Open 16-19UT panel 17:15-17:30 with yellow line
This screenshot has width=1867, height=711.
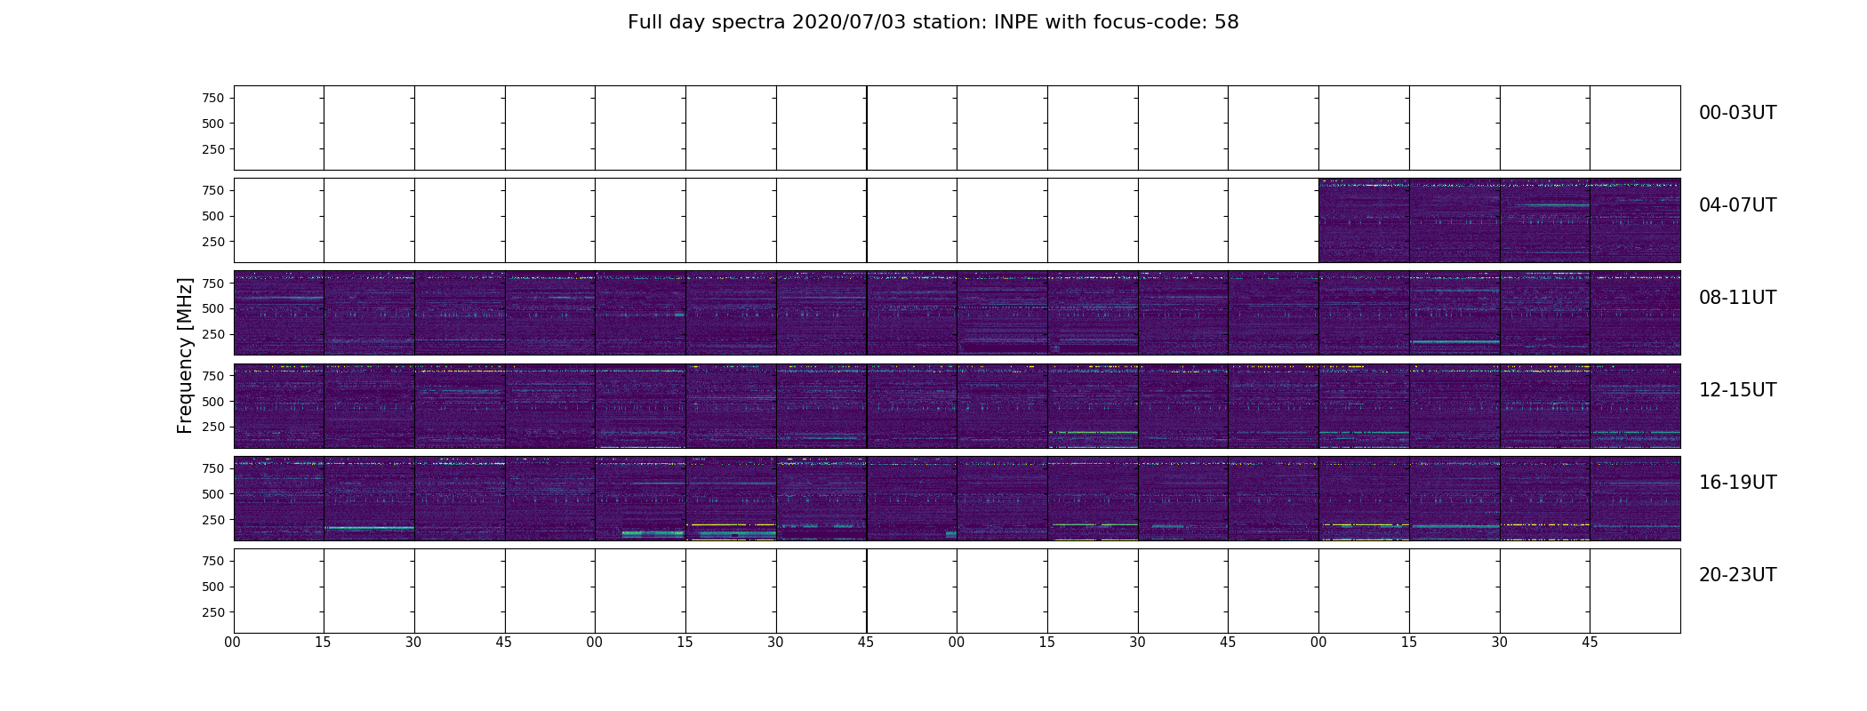coord(731,498)
